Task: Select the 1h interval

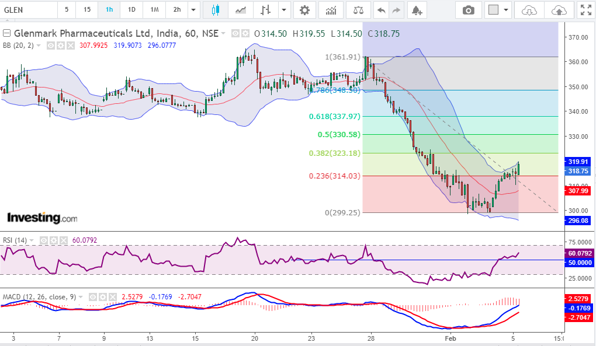Action: 109,10
